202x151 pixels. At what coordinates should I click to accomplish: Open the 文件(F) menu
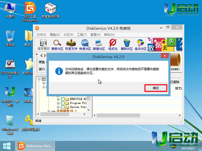(41, 35)
